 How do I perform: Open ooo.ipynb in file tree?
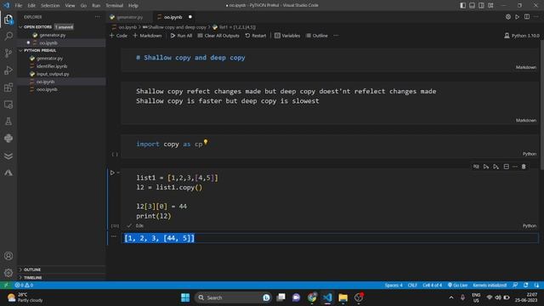[x=47, y=89]
